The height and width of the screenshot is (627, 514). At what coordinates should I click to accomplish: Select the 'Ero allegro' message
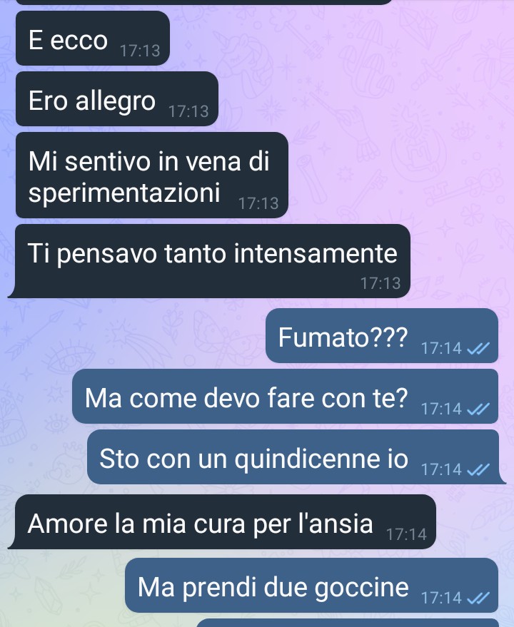117,99
